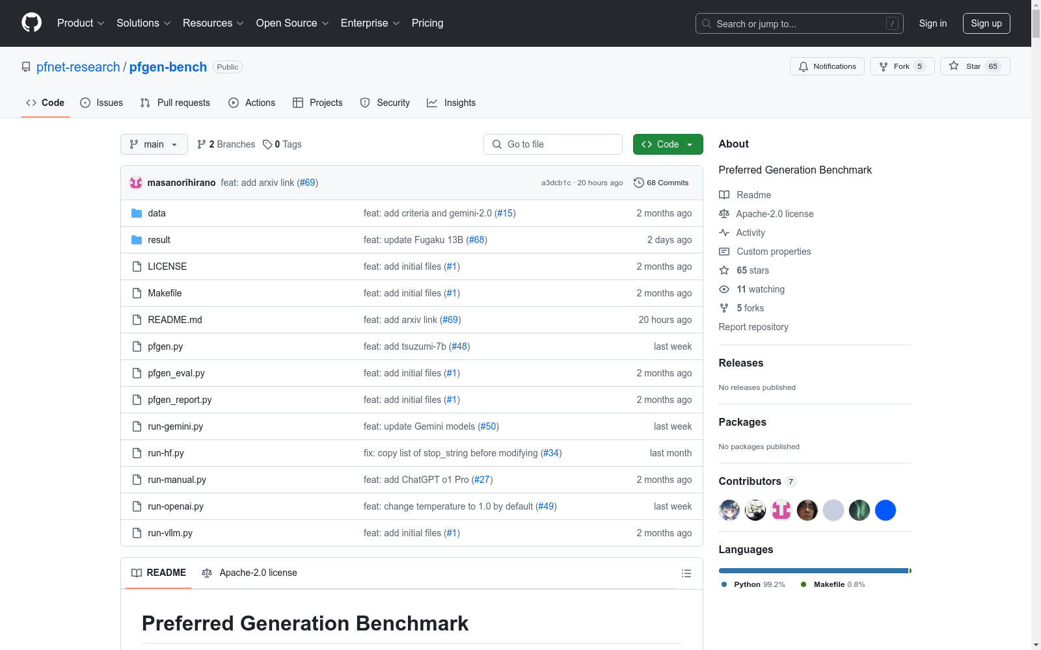Open the run-openai.py file
Screen dimensions: 1041x650
coord(176,506)
